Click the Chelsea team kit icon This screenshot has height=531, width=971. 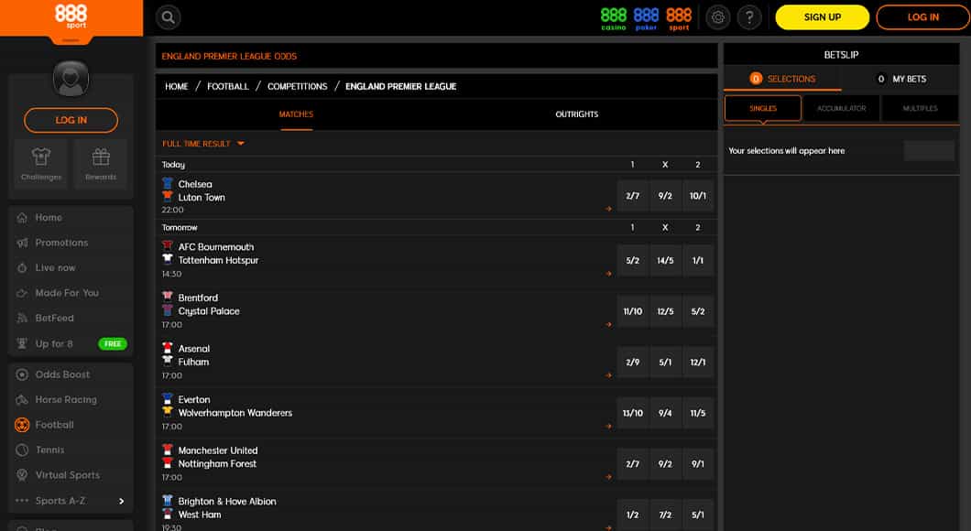click(x=168, y=183)
